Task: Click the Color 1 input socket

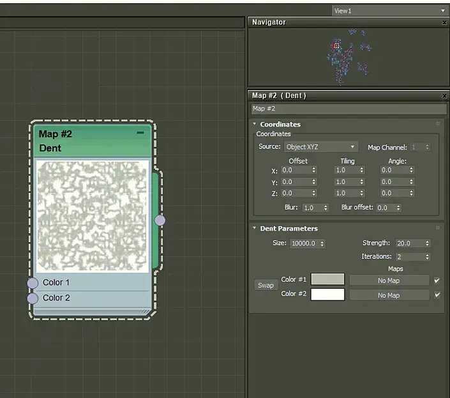Action: [x=33, y=283]
